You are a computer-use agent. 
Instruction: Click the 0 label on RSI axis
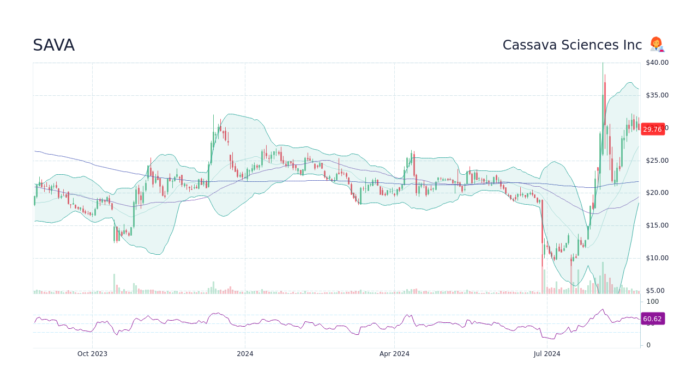tap(648, 345)
